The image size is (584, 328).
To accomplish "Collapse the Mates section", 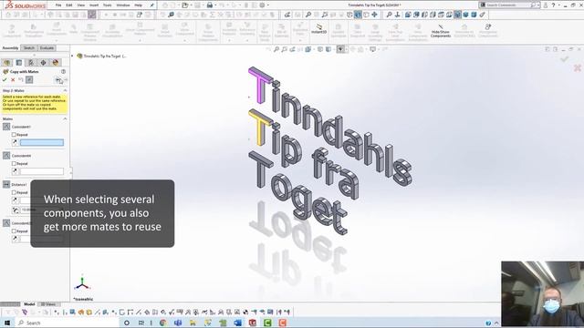I will tap(65, 119).
